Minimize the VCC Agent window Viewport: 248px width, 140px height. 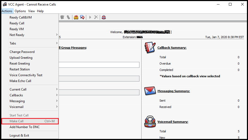click(218, 4)
